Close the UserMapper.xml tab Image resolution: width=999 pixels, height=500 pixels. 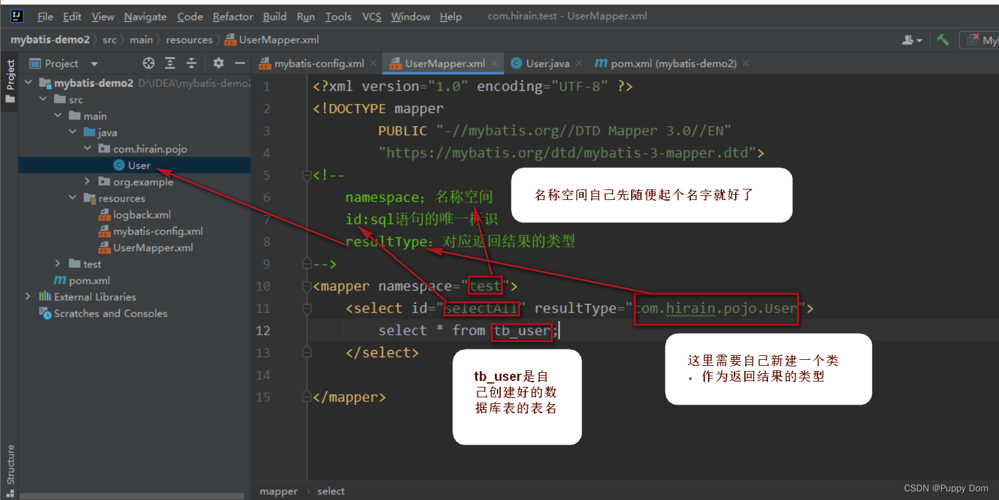click(494, 64)
